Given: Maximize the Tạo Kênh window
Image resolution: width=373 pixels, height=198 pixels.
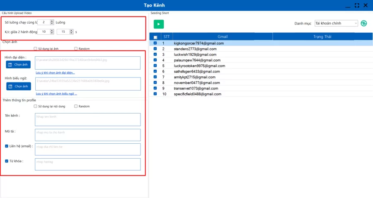Looking at the screenshot, I should pyautogui.click(x=357, y=5).
